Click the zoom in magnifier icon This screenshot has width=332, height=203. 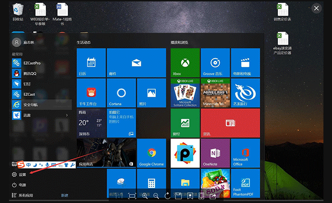pyautogui.click(x=144, y=195)
